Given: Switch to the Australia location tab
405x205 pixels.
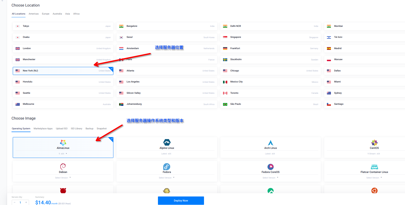Looking at the screenshot, I should pos(57,14).
